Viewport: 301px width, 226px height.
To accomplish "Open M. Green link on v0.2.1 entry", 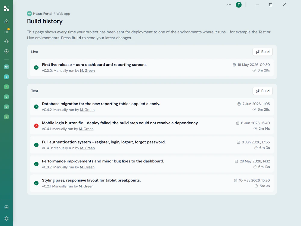I will click(x=86, y=186).
